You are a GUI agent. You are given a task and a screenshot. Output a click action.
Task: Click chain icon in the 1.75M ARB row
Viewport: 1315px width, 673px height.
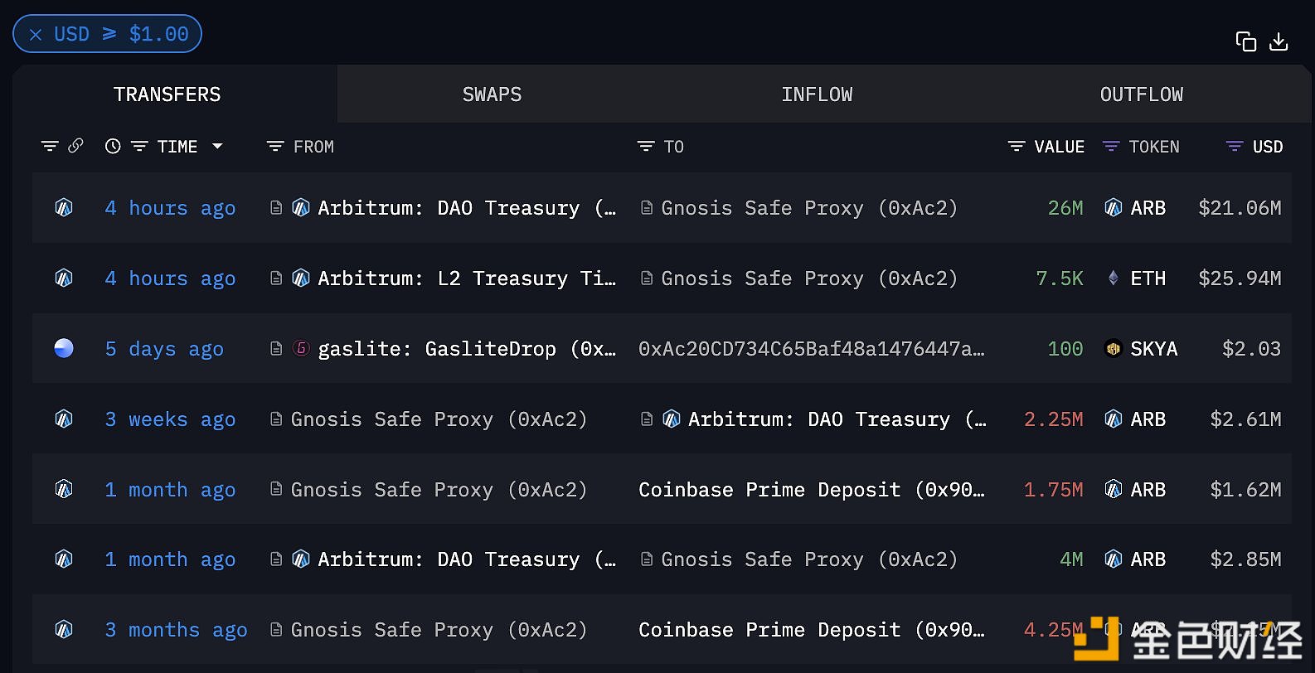click(x=64, y=489)
